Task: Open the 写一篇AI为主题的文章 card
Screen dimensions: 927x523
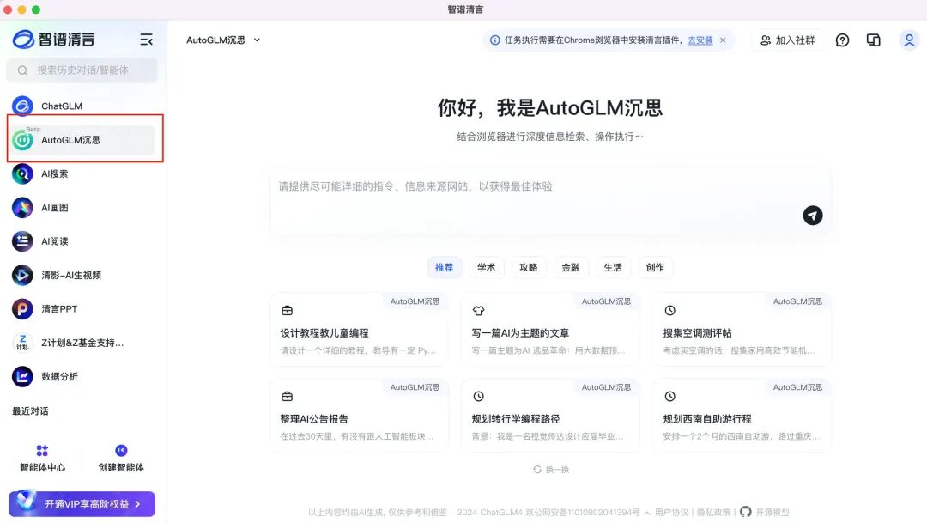Action: [550, 329]
